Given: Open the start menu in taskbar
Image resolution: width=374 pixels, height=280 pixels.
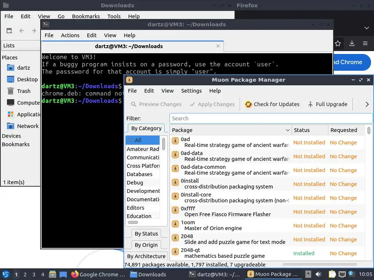Looking at the screenshot, I should 6,274.
